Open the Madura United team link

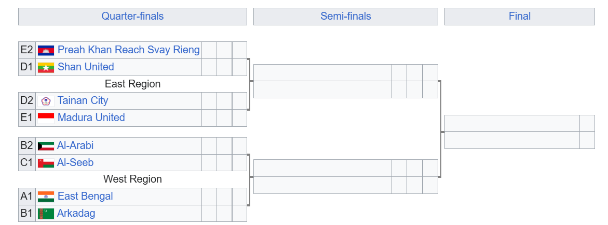pyautogui.click(x=91, y=117)
